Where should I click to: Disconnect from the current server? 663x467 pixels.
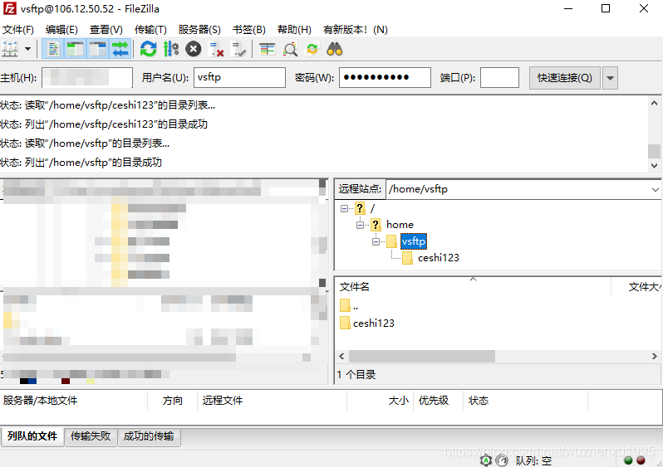[216, 49]
